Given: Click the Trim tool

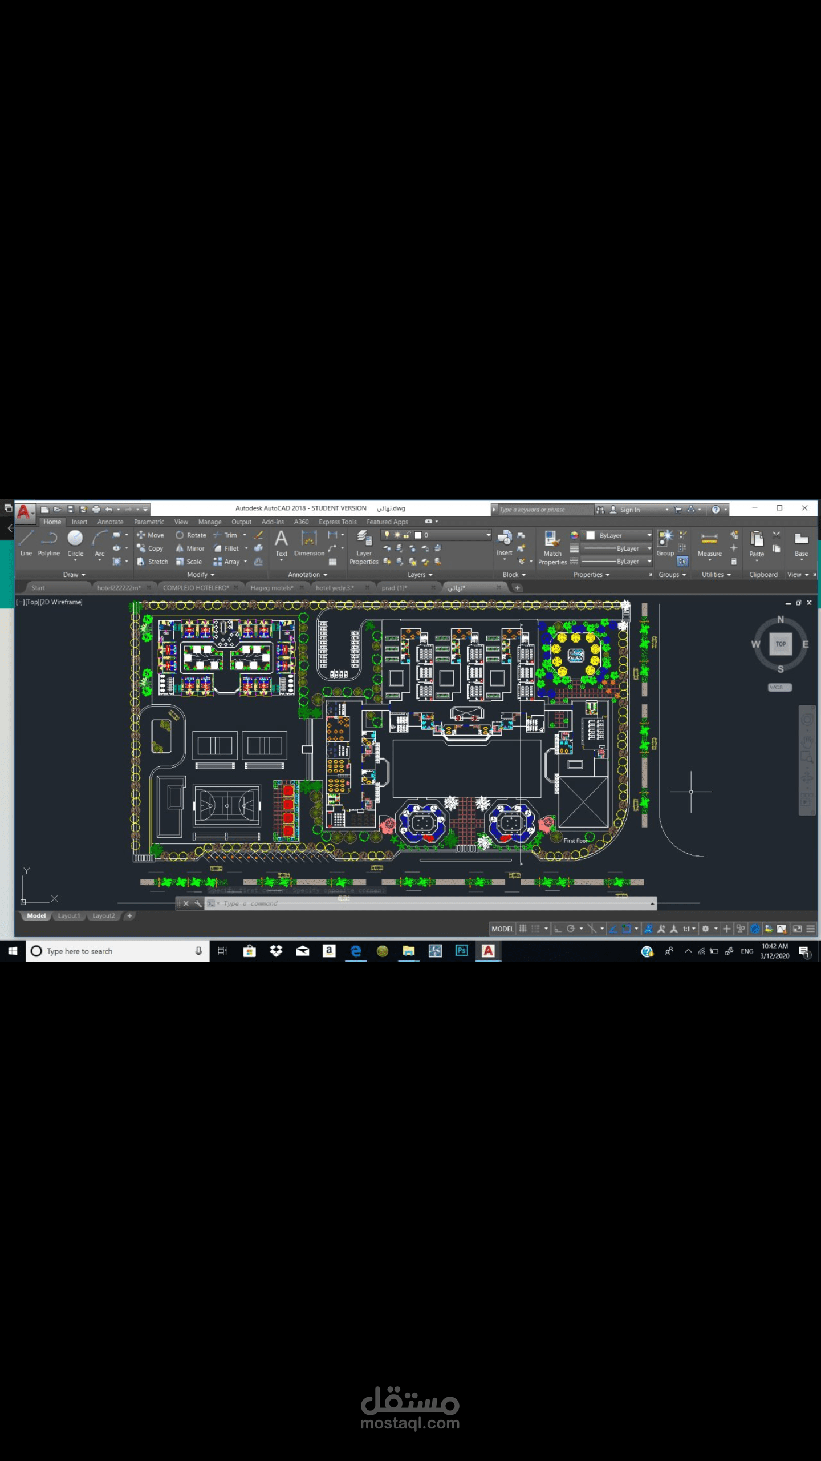Looking at the screenshot, I should tap(225, 535).
